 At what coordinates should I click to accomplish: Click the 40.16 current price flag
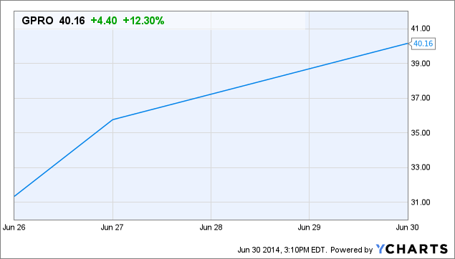pos(423,44)
